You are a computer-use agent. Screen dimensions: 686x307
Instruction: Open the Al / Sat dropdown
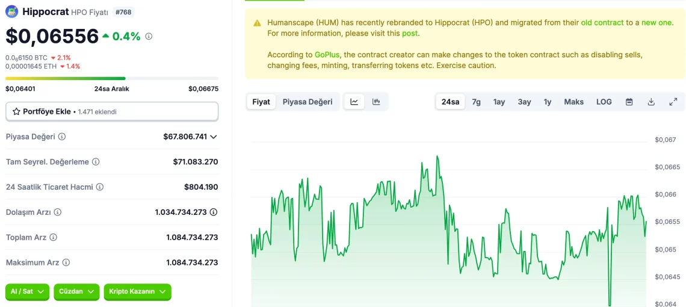point(28,291)
